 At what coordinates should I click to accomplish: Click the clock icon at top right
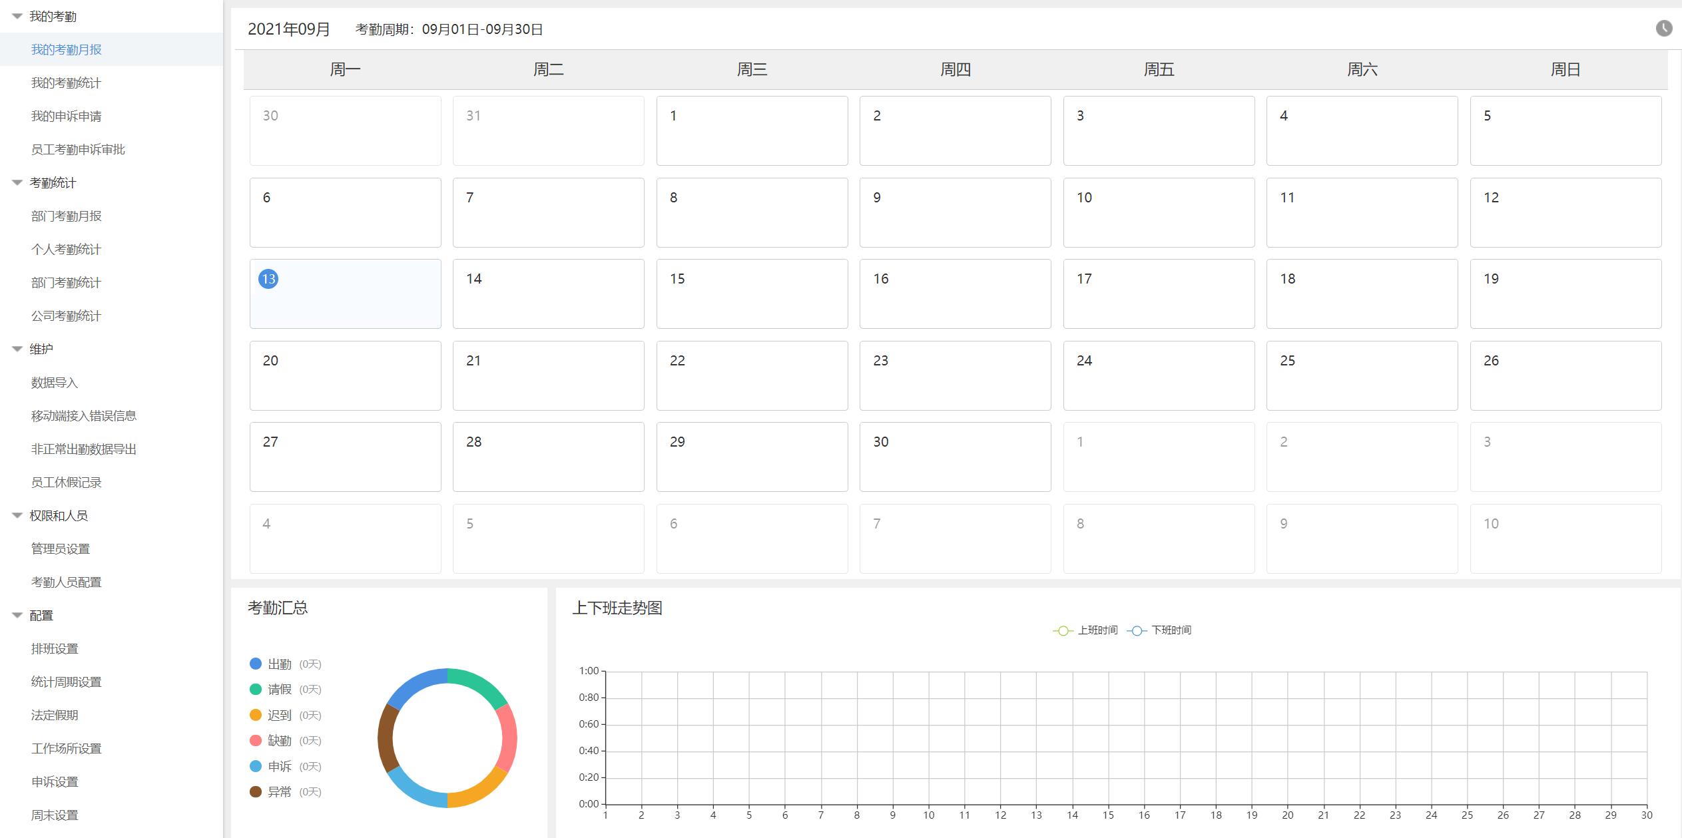1663,28
